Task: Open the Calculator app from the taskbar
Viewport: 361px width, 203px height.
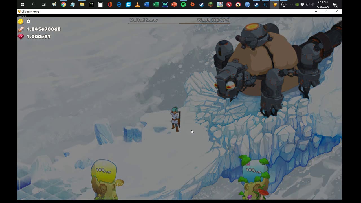Action: (x=100, y=5)
